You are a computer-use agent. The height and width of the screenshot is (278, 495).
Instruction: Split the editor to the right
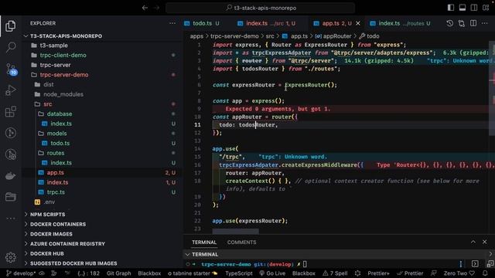(473, 23)
